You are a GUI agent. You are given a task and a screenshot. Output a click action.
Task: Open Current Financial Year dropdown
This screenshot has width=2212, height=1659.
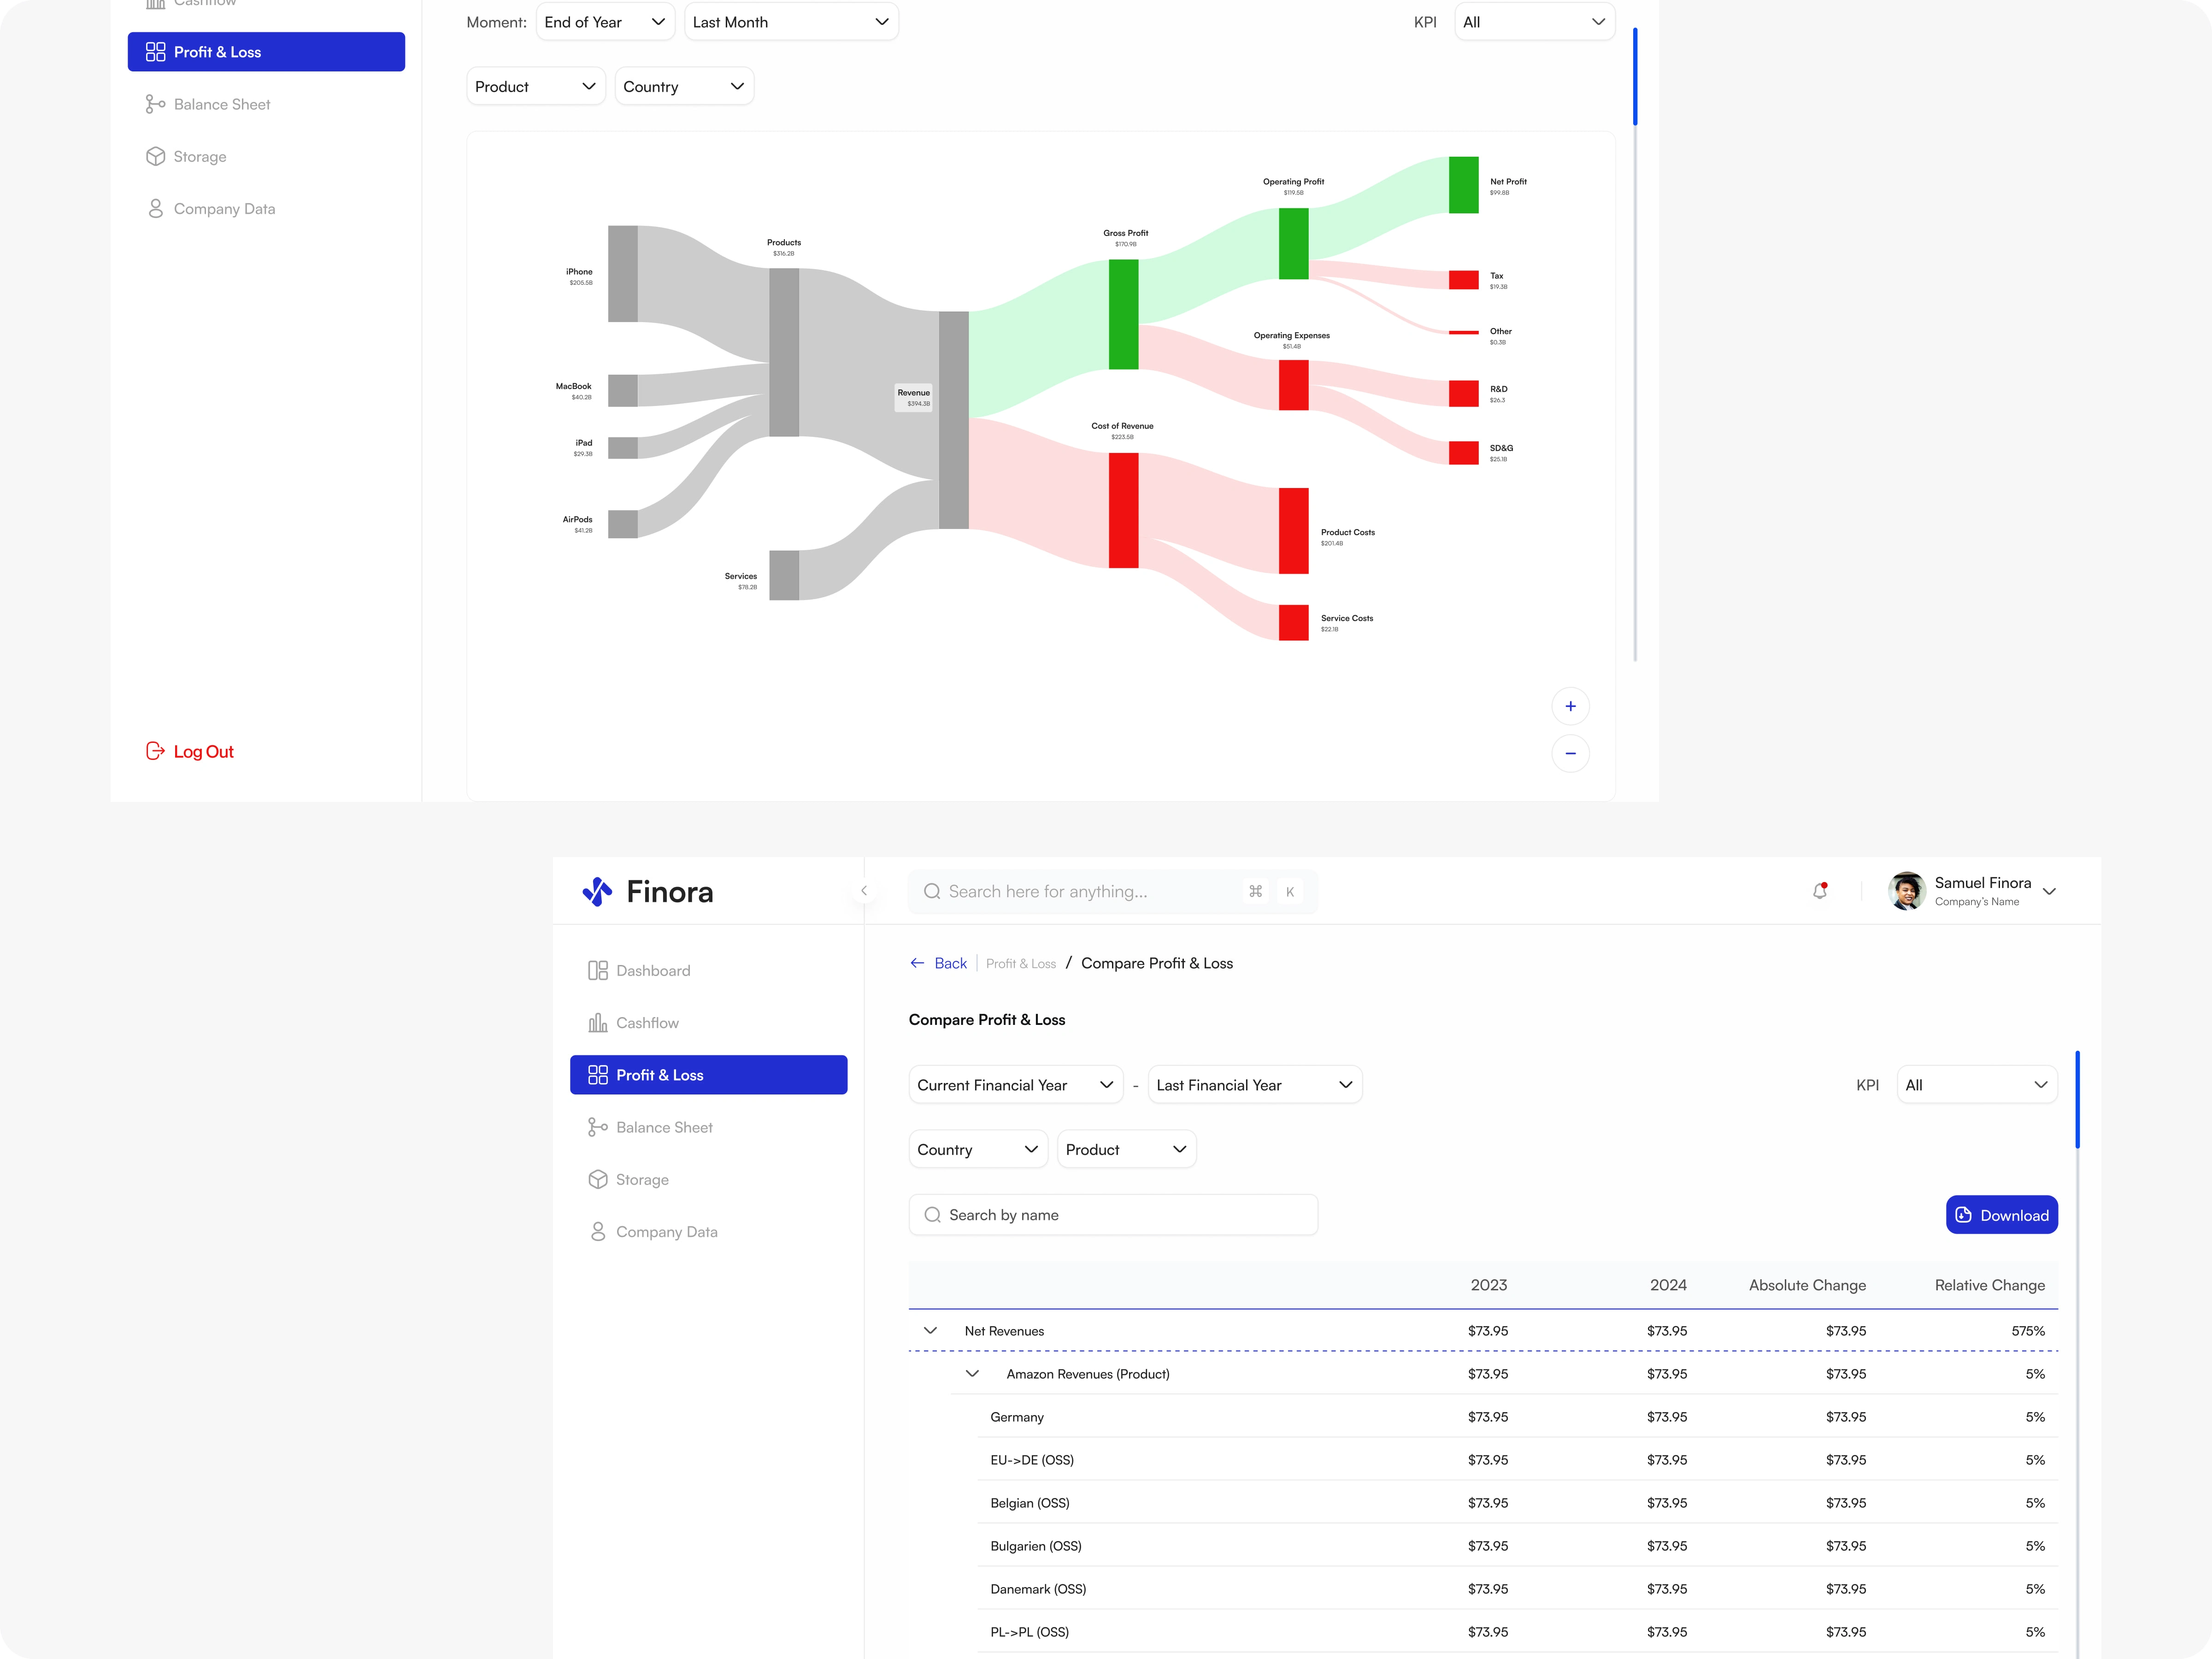tap(1015, 1085)
